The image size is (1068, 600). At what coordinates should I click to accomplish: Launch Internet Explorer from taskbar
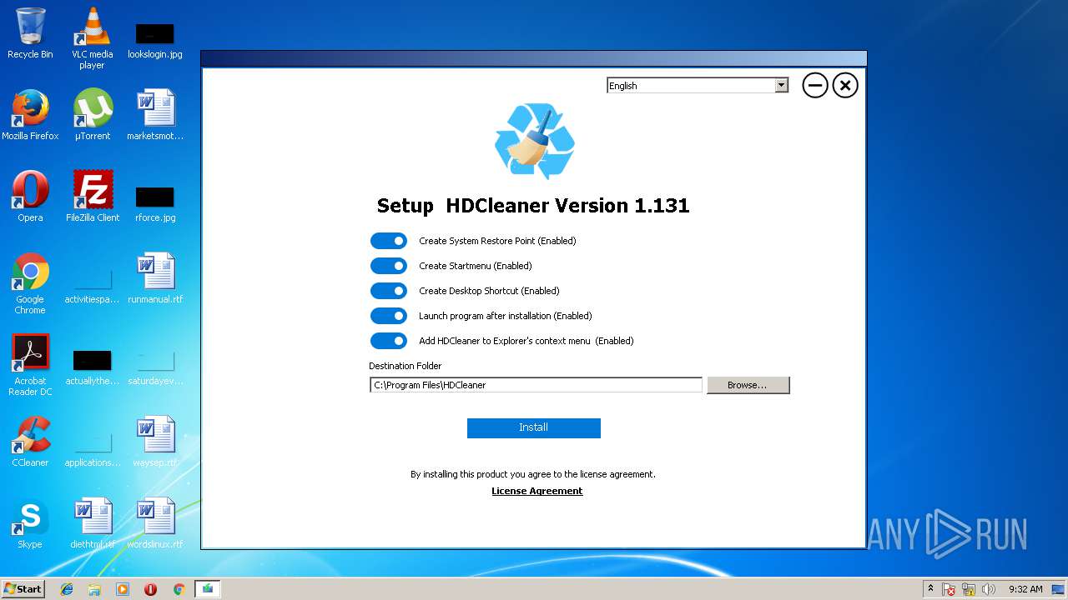pos(67,589)
